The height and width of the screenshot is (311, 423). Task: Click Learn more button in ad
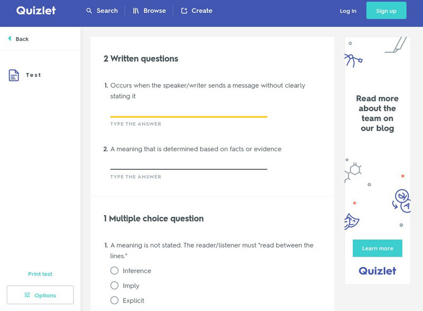377,248
